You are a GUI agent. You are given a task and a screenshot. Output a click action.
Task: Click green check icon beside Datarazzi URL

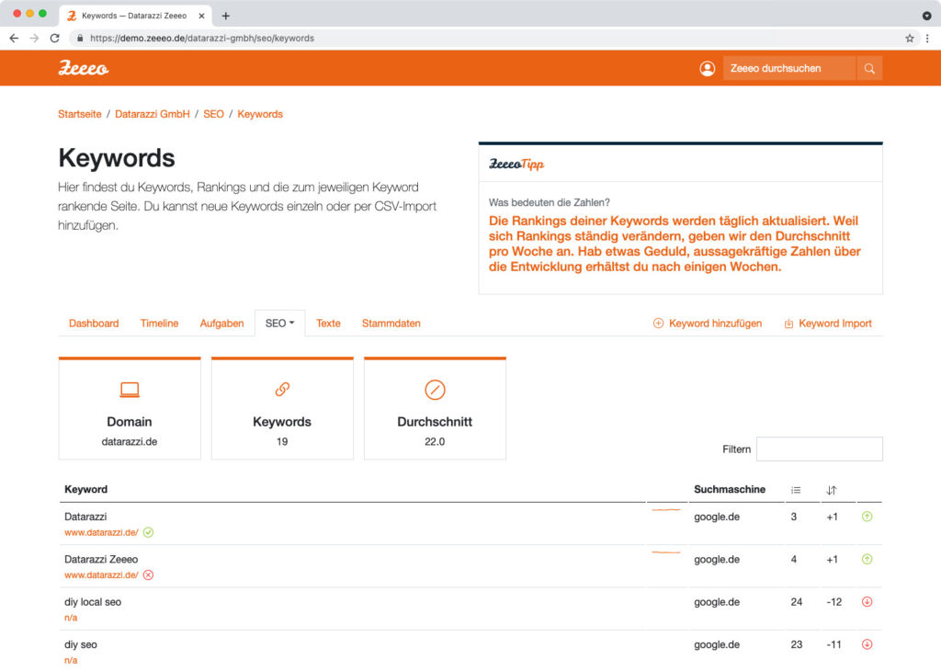click(x=148, y=532)
